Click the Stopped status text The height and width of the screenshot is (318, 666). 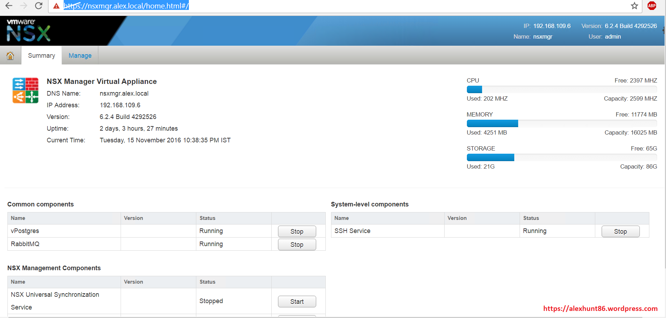coord(211,301)
